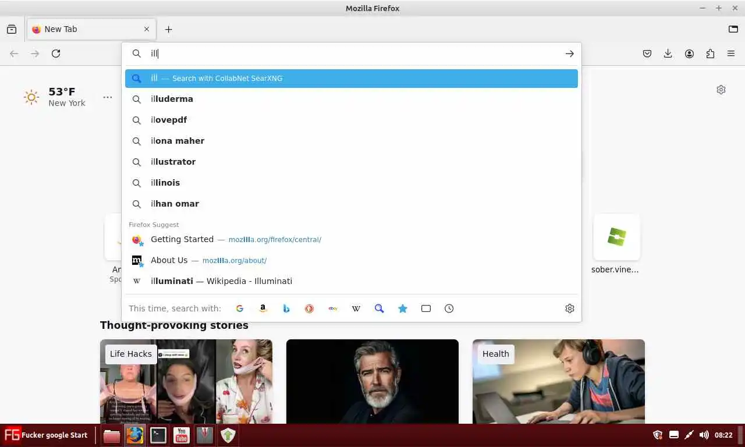Open the YouTube taskbar launcher

pyautogui.click(x=182, y=435)
